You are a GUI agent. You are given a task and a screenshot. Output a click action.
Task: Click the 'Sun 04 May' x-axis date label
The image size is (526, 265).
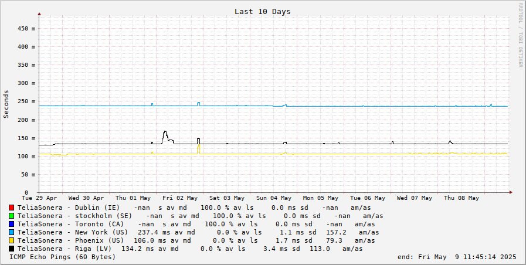click(274, 198)
